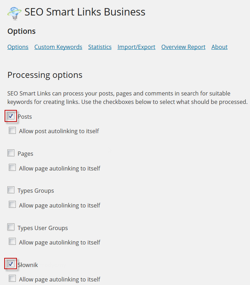
Task: Click the SEO Smart Links Business title
Action: point(85,12)
